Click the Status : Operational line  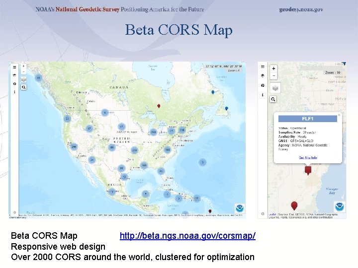[x=292, y=129]
